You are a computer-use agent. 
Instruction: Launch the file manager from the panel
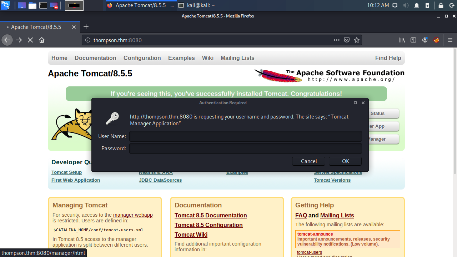click(32, 5)
